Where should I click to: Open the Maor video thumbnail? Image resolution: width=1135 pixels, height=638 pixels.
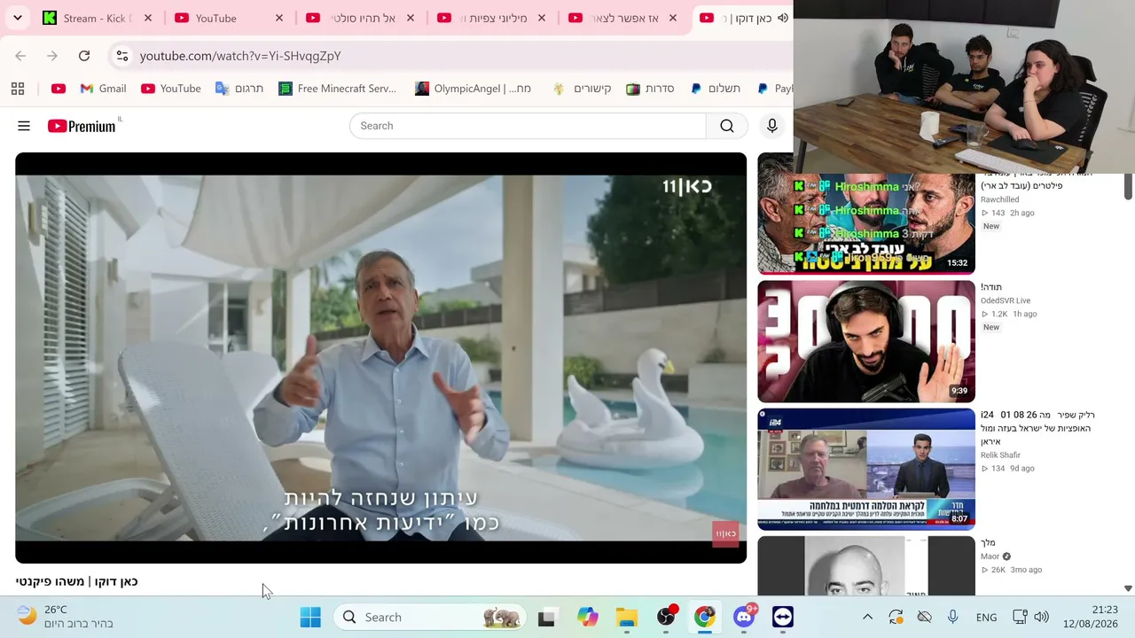pyautogui.click(x=865, y=565)
